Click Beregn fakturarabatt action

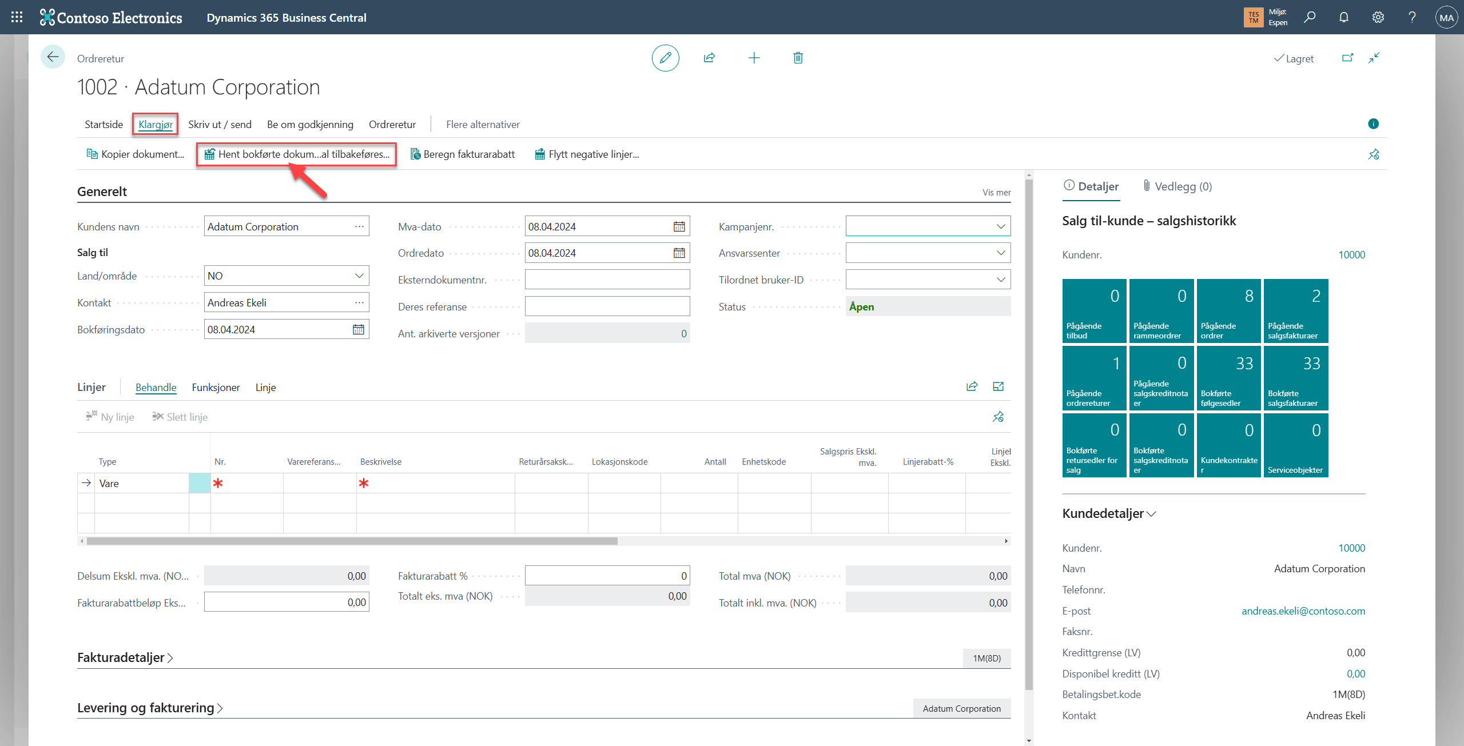click(463, 154)
